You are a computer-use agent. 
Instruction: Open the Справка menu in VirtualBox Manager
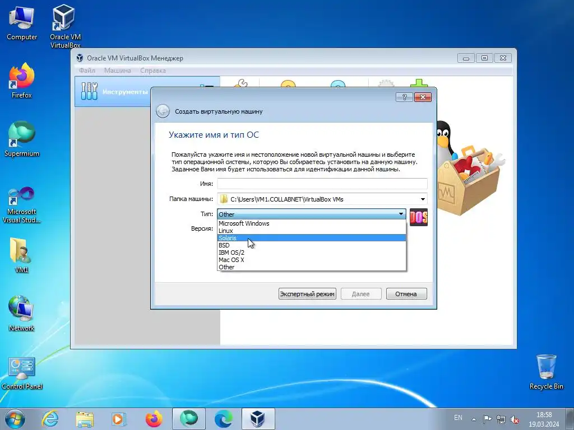(x=153, y=71)
